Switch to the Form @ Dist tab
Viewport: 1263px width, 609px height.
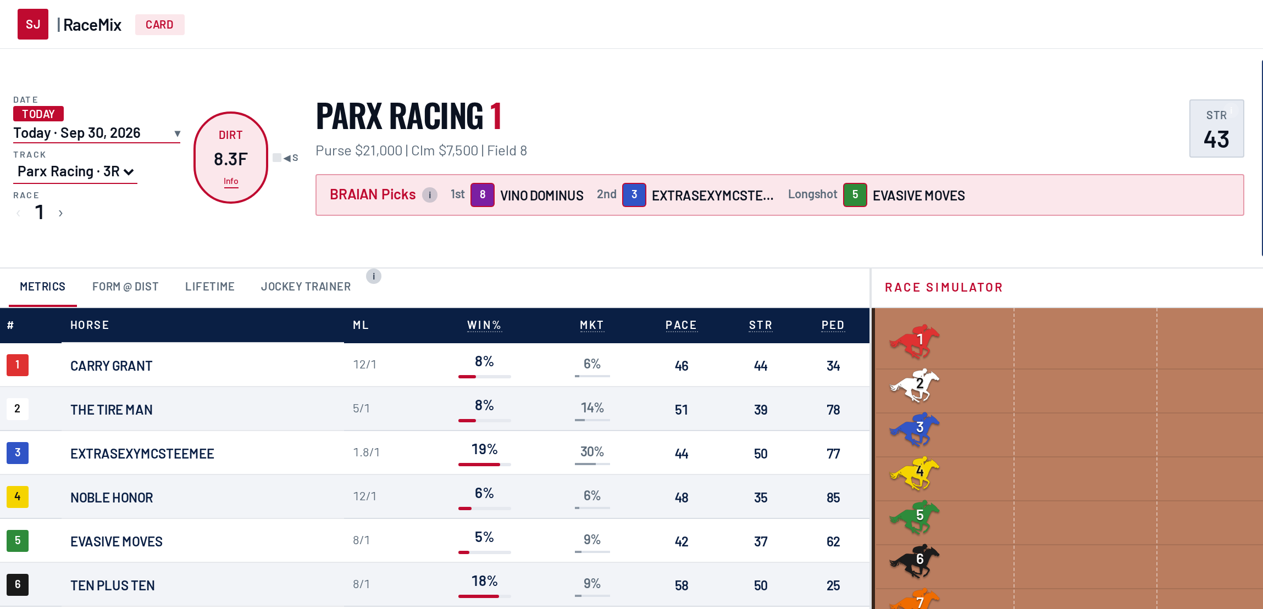pyautogui.click(x=125, y=287)
